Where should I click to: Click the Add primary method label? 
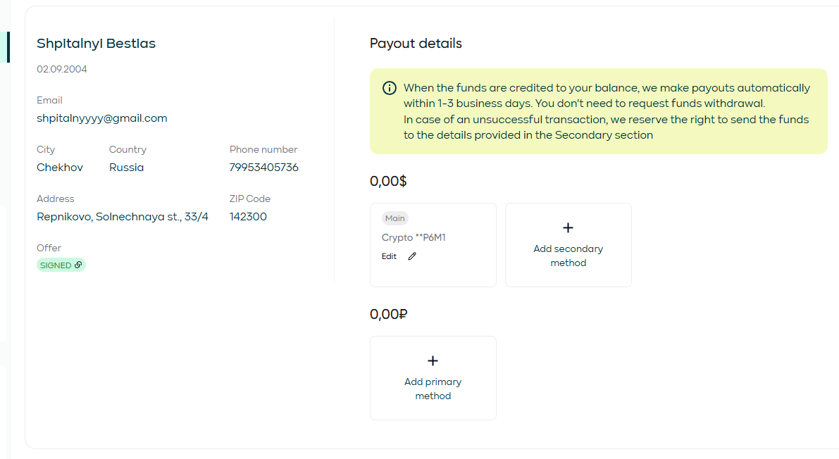pyautogui.click(x=433, y=389)
